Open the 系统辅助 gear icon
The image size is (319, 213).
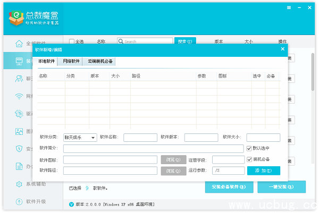click(x=20, y=184)
